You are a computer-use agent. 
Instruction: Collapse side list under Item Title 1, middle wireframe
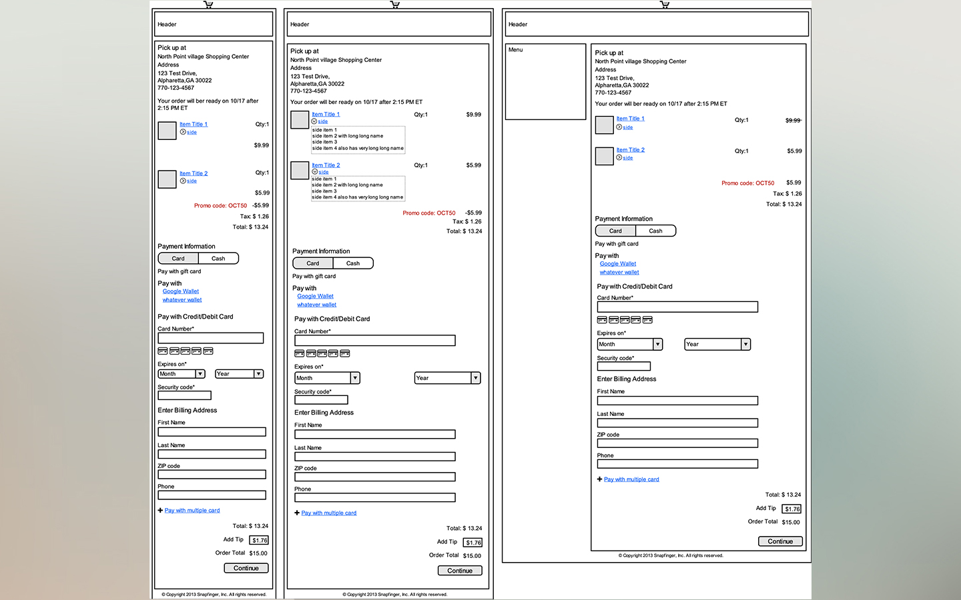coord(314,121)
